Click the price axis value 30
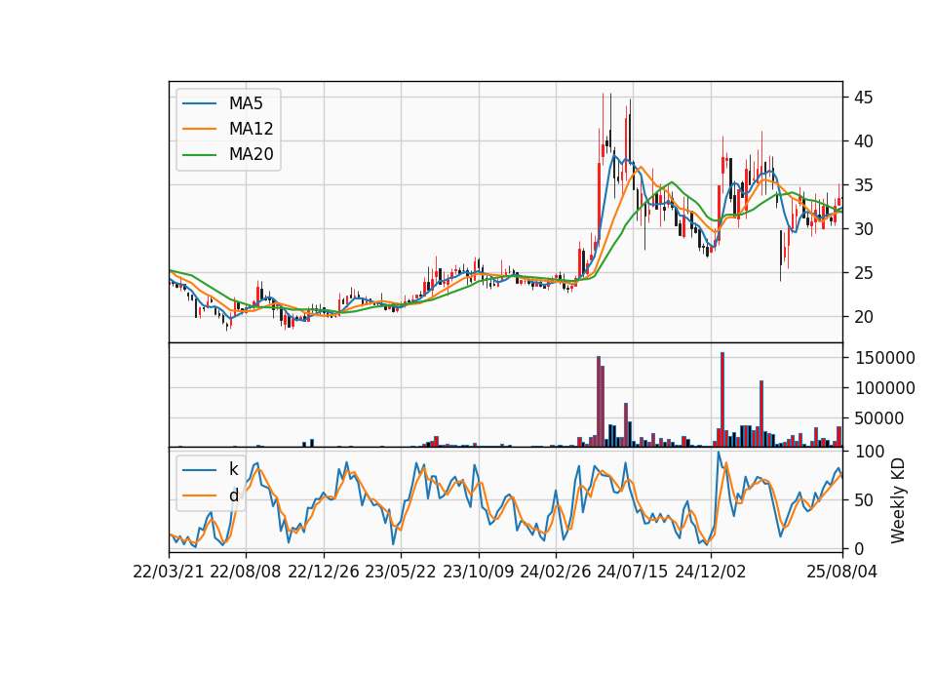Screen dimensions: 936x673 click(x=864, y=228)
